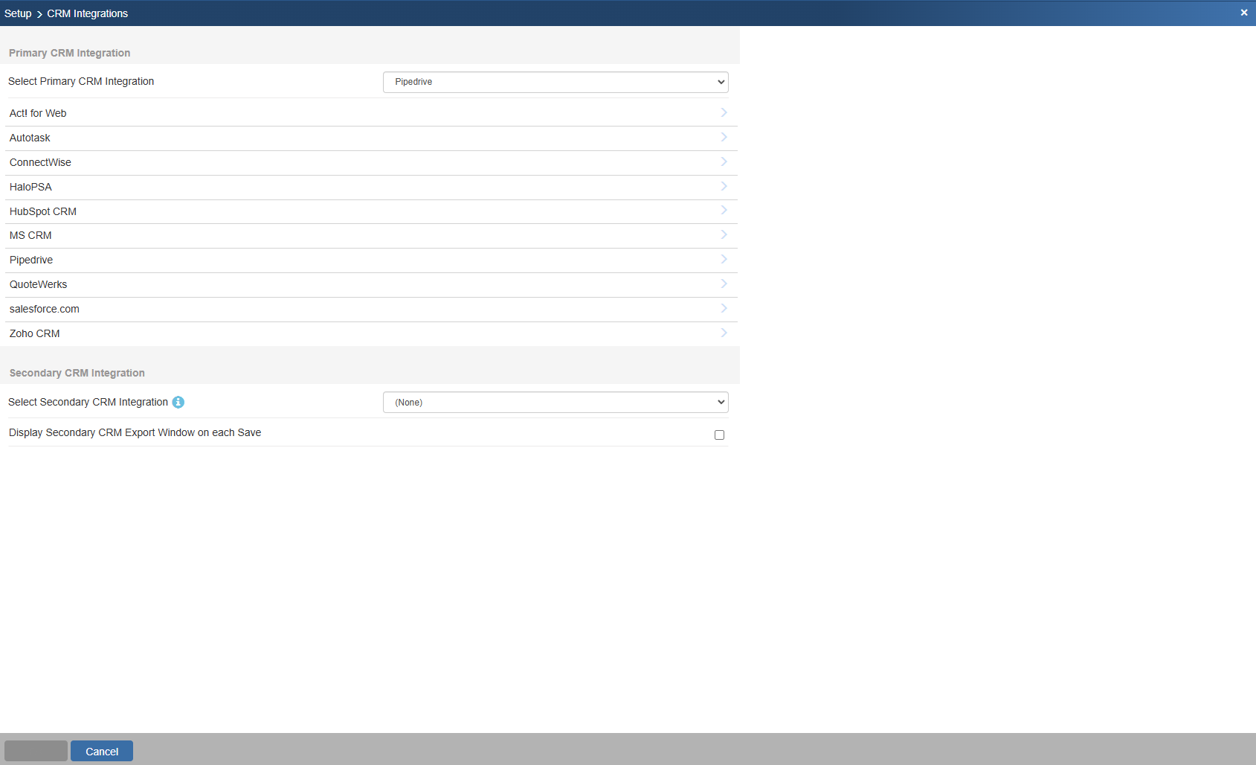Open the salesforce.com integration row
Image resolution: width=1256 pixels, height=765 pixels.
371,310
